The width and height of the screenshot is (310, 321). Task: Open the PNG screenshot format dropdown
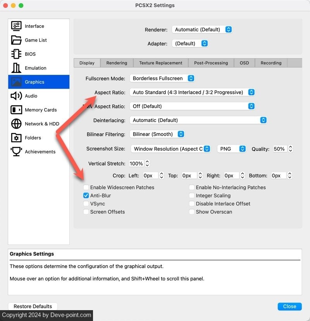click(x=232, y=149)
